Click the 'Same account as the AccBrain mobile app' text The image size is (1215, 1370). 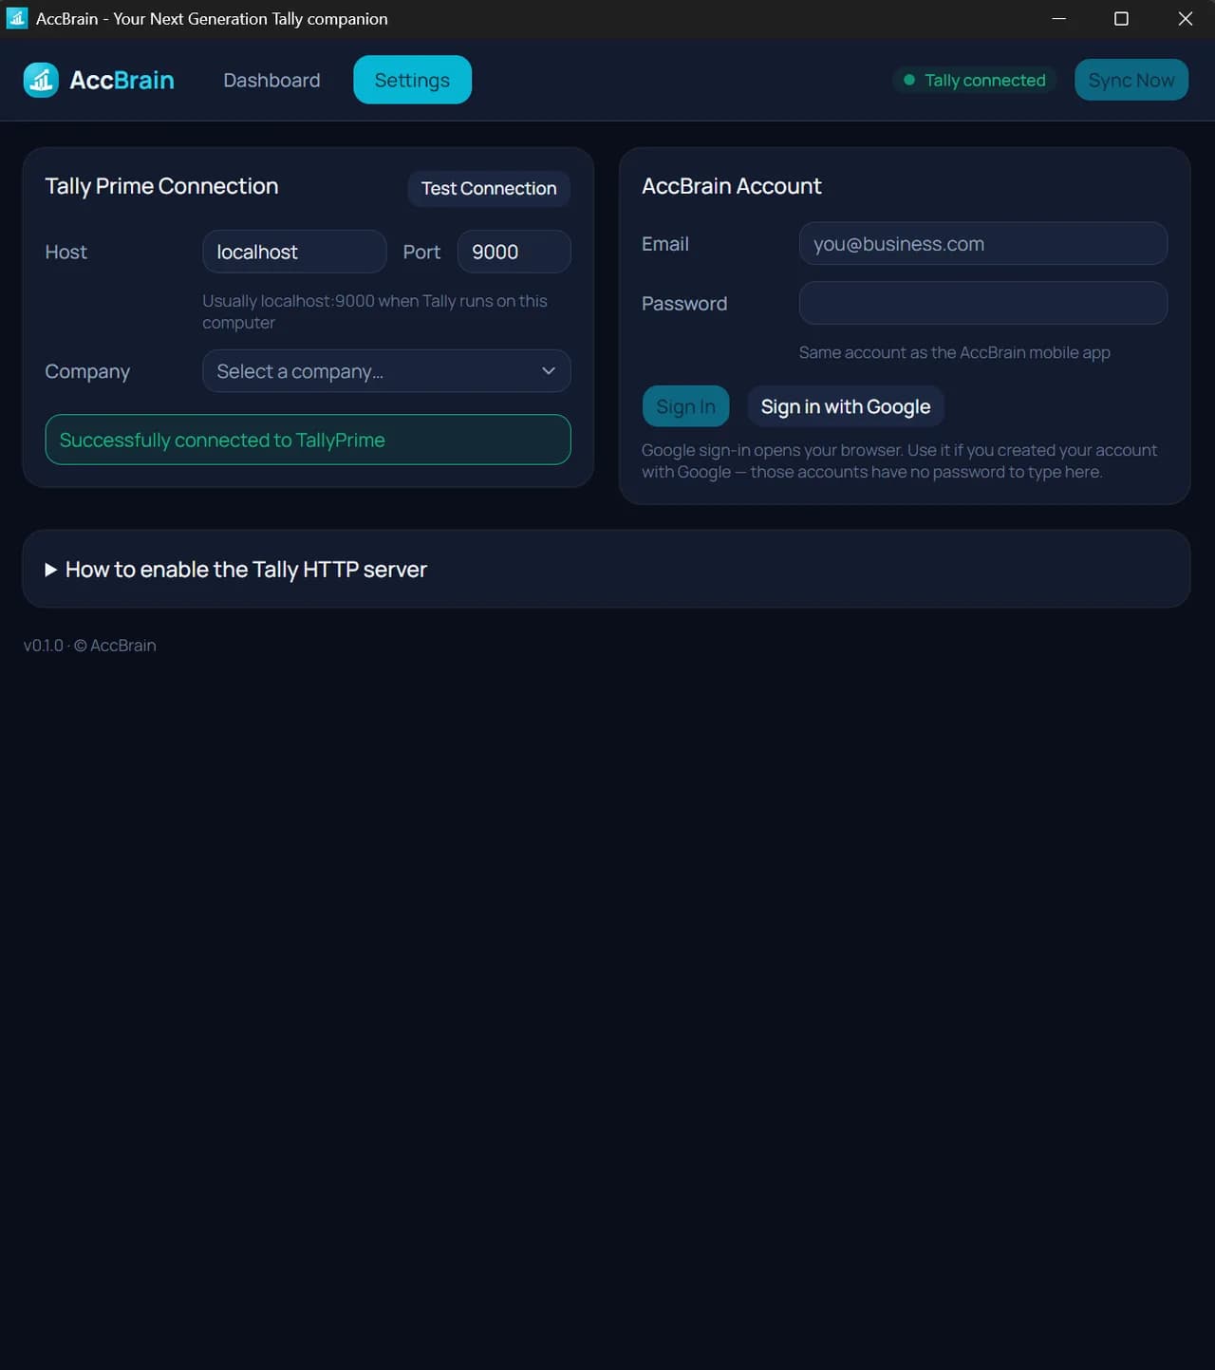click(x=955, y=352)
